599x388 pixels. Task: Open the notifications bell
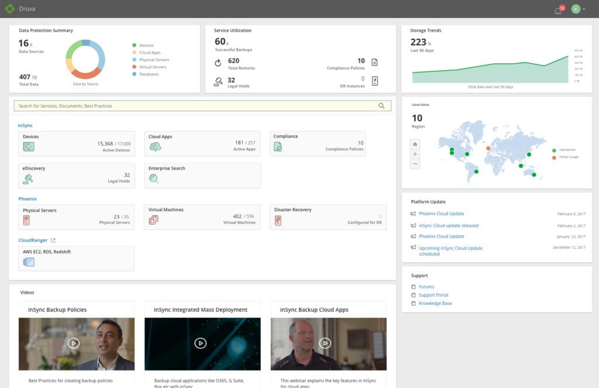pos(557,11)
